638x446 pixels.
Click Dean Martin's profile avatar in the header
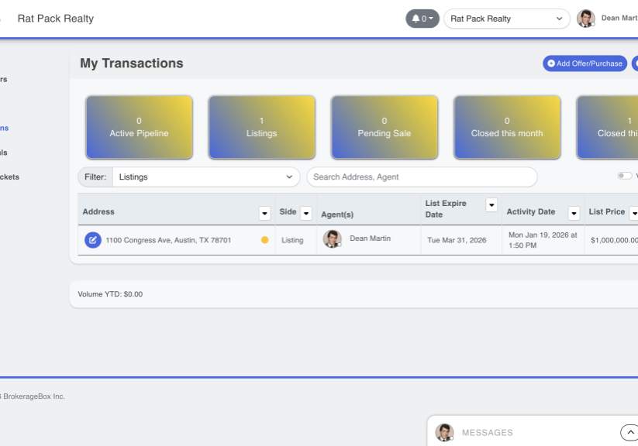586,18
